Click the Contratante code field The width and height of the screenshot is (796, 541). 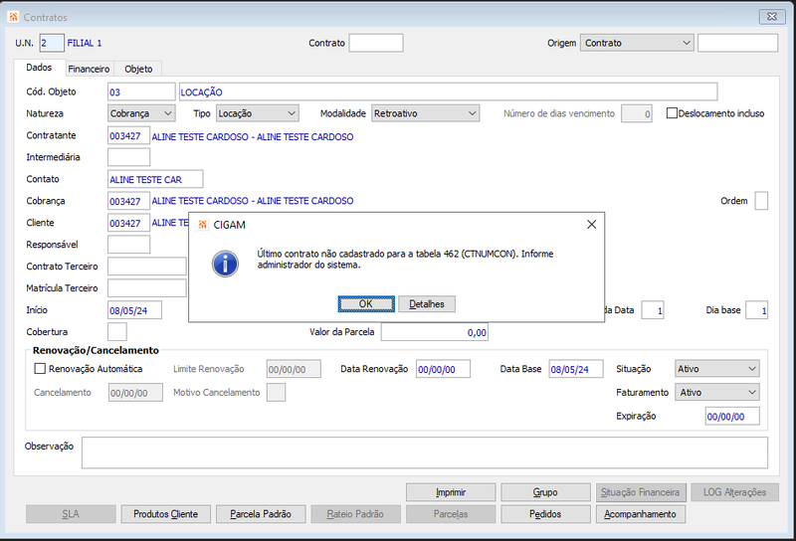coord(128,136)
